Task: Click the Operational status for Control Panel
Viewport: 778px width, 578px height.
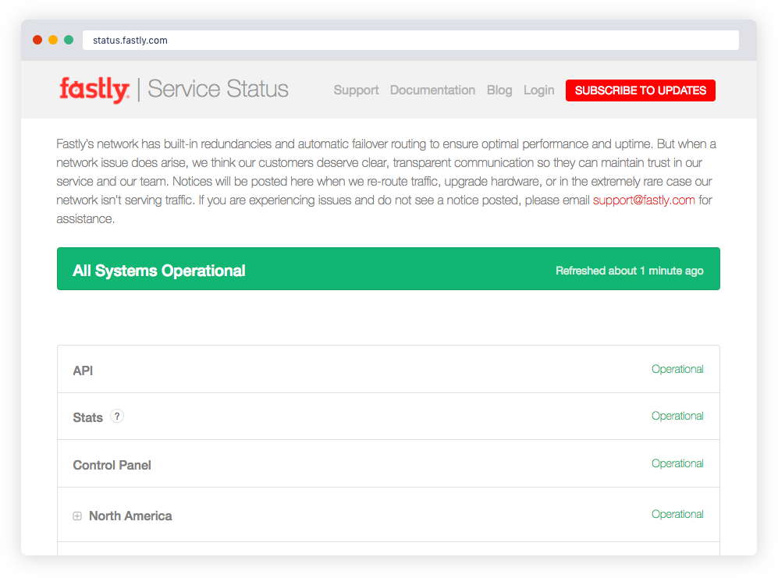Action: pos(677,463)
